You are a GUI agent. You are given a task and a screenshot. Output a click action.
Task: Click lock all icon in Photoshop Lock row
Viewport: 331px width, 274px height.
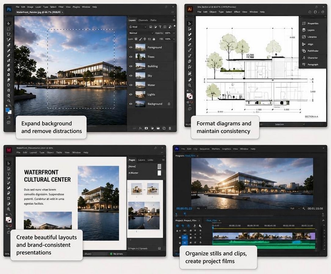pyautogui.click(x=154, y=39)
